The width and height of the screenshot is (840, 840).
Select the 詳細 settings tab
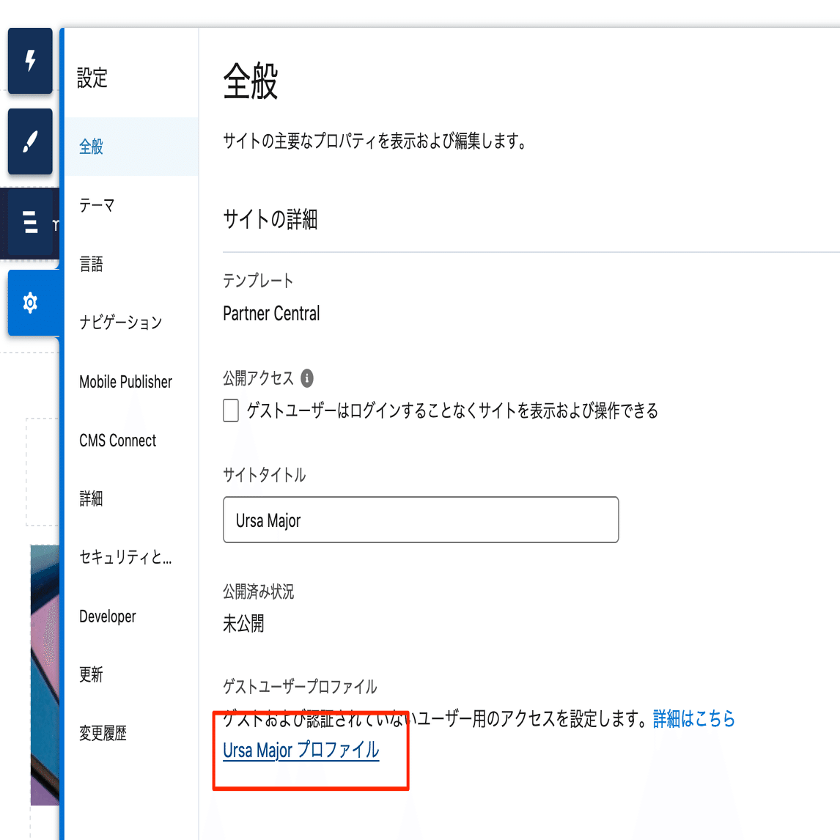[x=131, y=498]
